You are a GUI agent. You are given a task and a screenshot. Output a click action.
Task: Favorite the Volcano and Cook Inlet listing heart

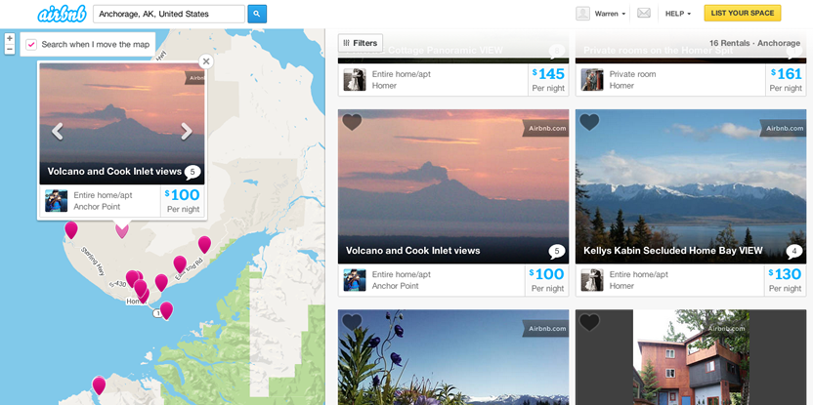pyautogui.click(x=352, y=122)
